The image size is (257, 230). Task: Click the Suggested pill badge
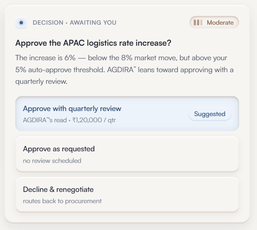(210, 114)
